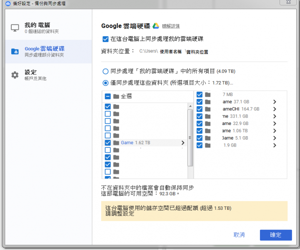
Task: Select the Google 雲端硬碟 folder icon in sidebar
Action: [15, 51]
